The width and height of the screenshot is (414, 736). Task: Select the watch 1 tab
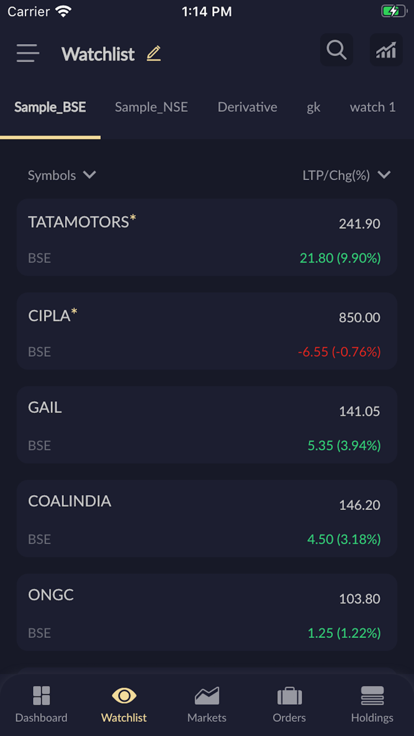[373, 107]
